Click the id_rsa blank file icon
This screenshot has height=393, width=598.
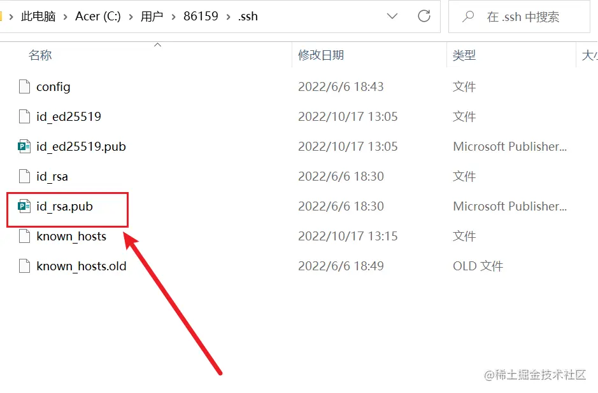coord(24,176)
